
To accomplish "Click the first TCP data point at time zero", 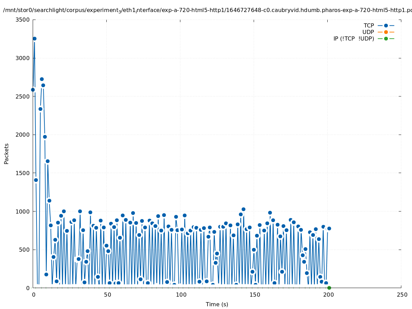I will [x=33, y=90].
